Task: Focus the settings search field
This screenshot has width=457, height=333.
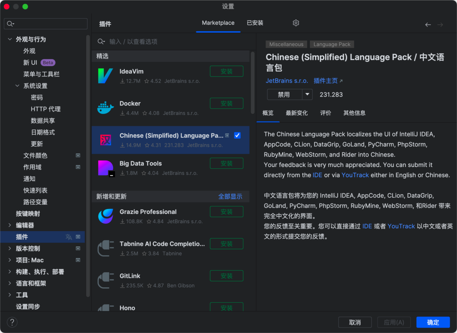Action: pos(46,24)
